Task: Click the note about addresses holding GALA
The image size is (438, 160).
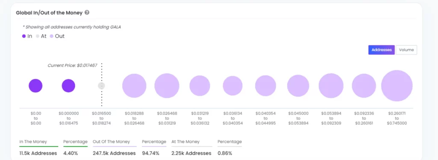Action: (72, 27)
